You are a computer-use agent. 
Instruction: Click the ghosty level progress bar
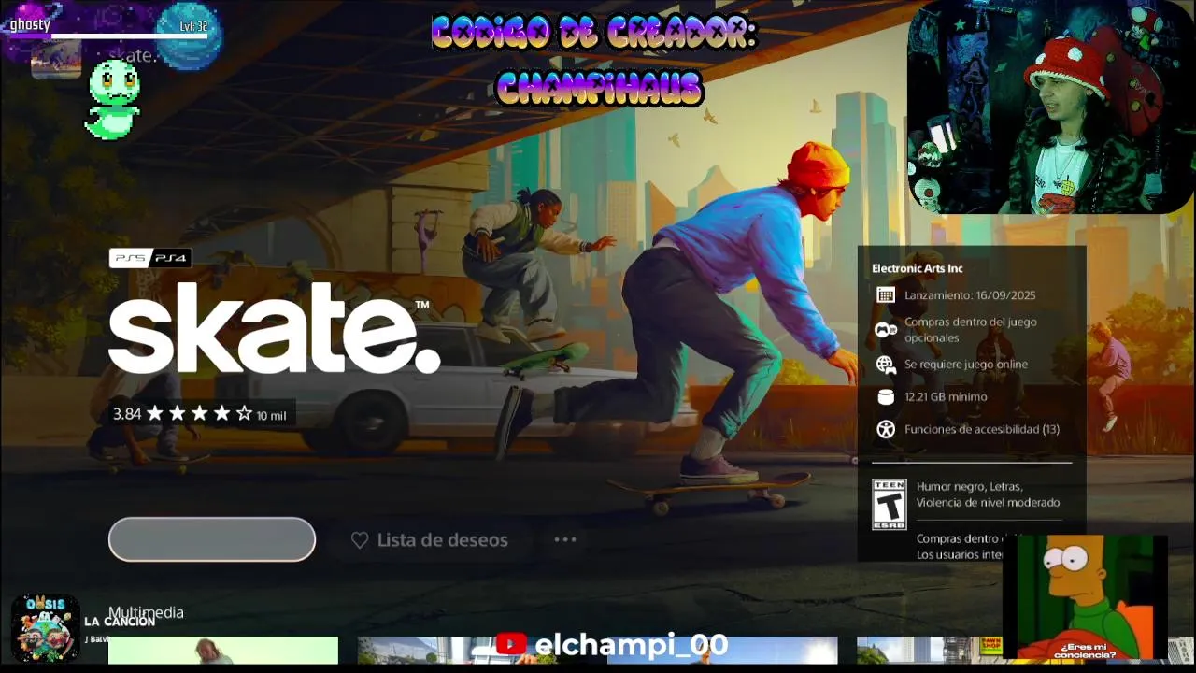[129, 36]
